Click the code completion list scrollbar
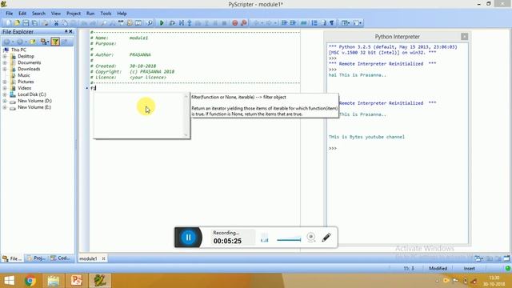The height and width of the screenshot is (288, 512). [186, 115]
